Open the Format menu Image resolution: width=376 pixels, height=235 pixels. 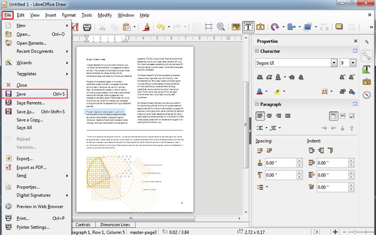pyautogui.click(x=69, y=15)
